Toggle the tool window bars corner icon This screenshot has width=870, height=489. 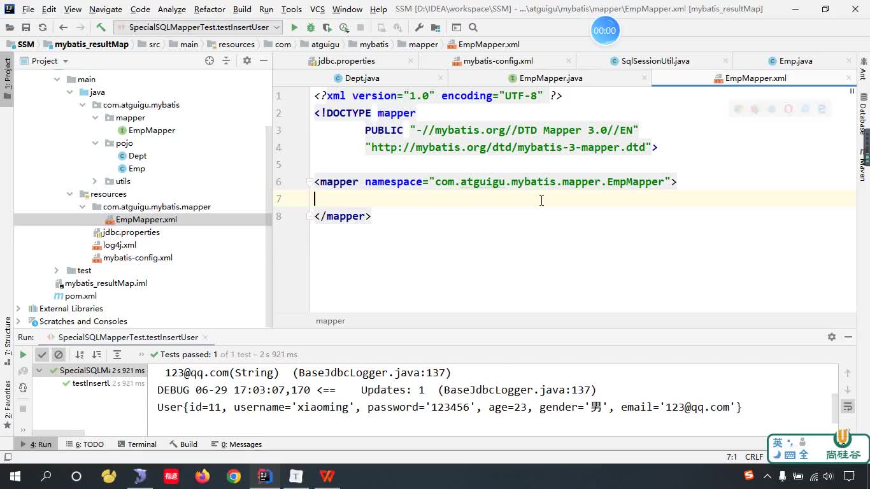7,457
